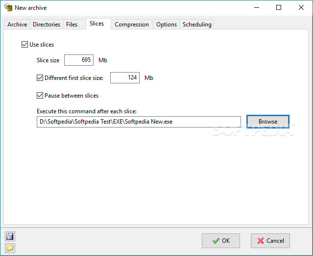Minimize the New archive window
The width and height of the screenshot is (313, 256).
coord(257,7)
